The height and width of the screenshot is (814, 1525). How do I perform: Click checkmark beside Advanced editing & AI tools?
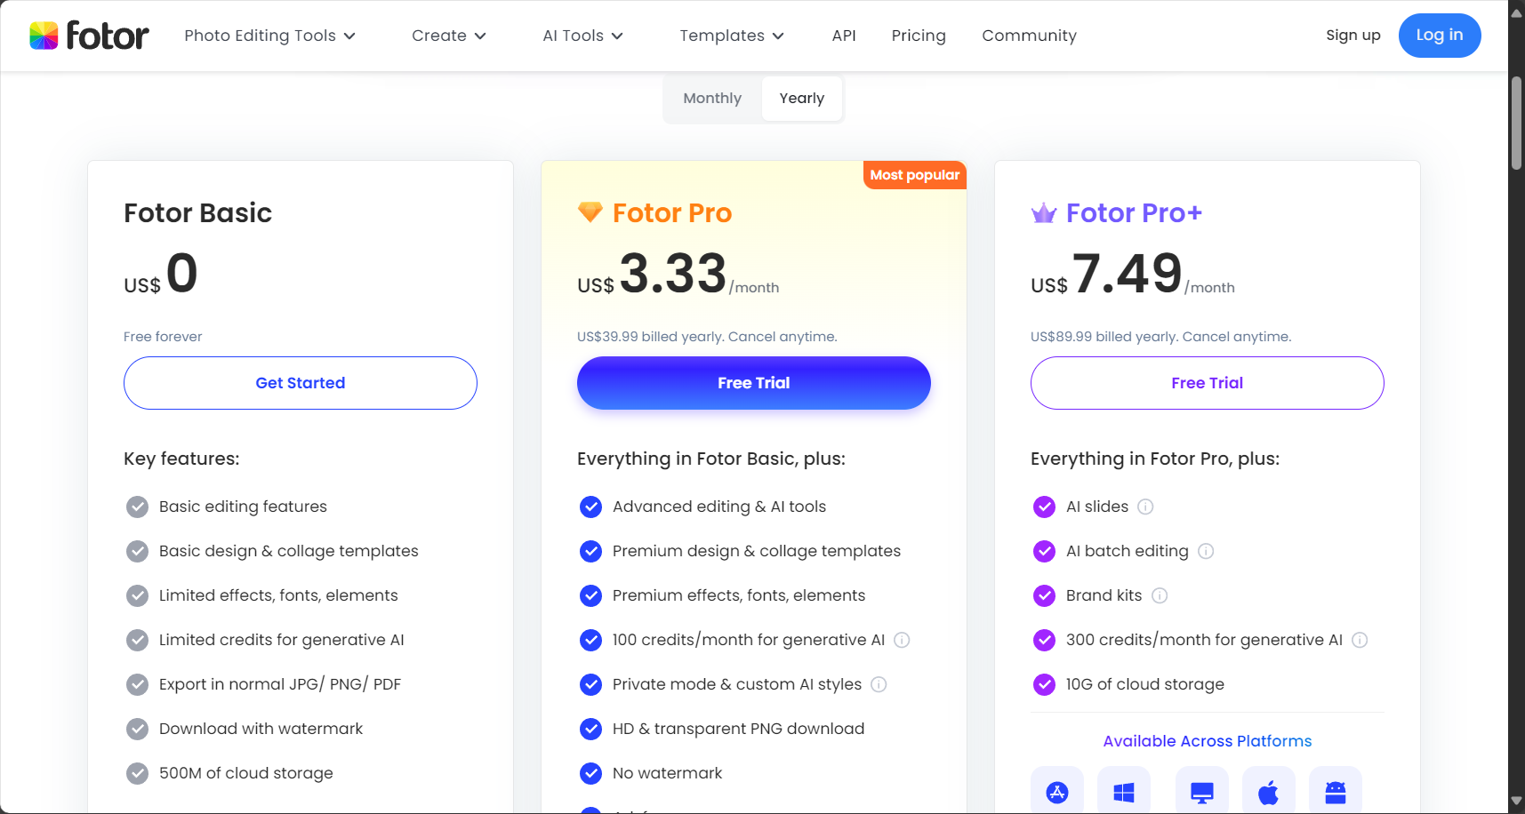point(590,507)
